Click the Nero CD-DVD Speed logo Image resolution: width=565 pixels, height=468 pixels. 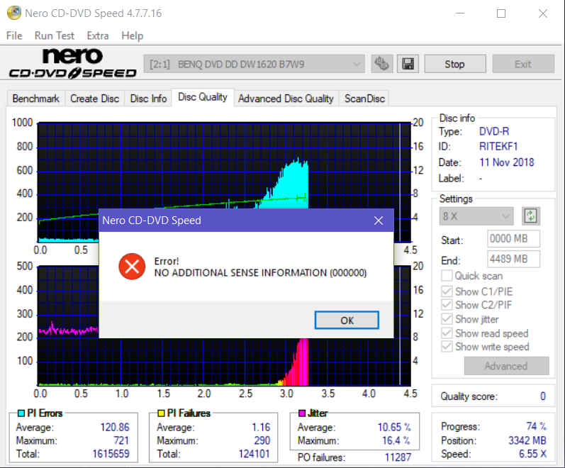(72, 63)
